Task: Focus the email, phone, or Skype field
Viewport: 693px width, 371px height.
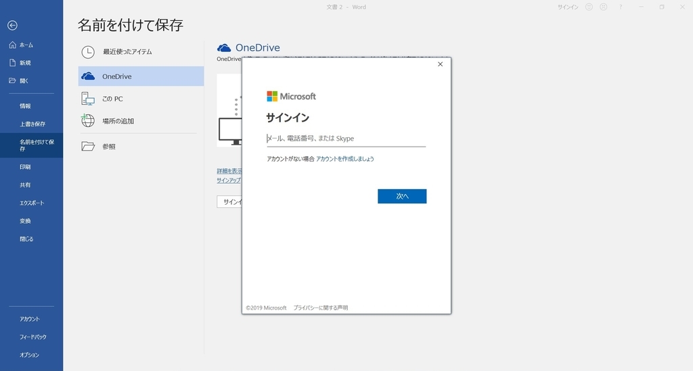Action: coord(346,139)
